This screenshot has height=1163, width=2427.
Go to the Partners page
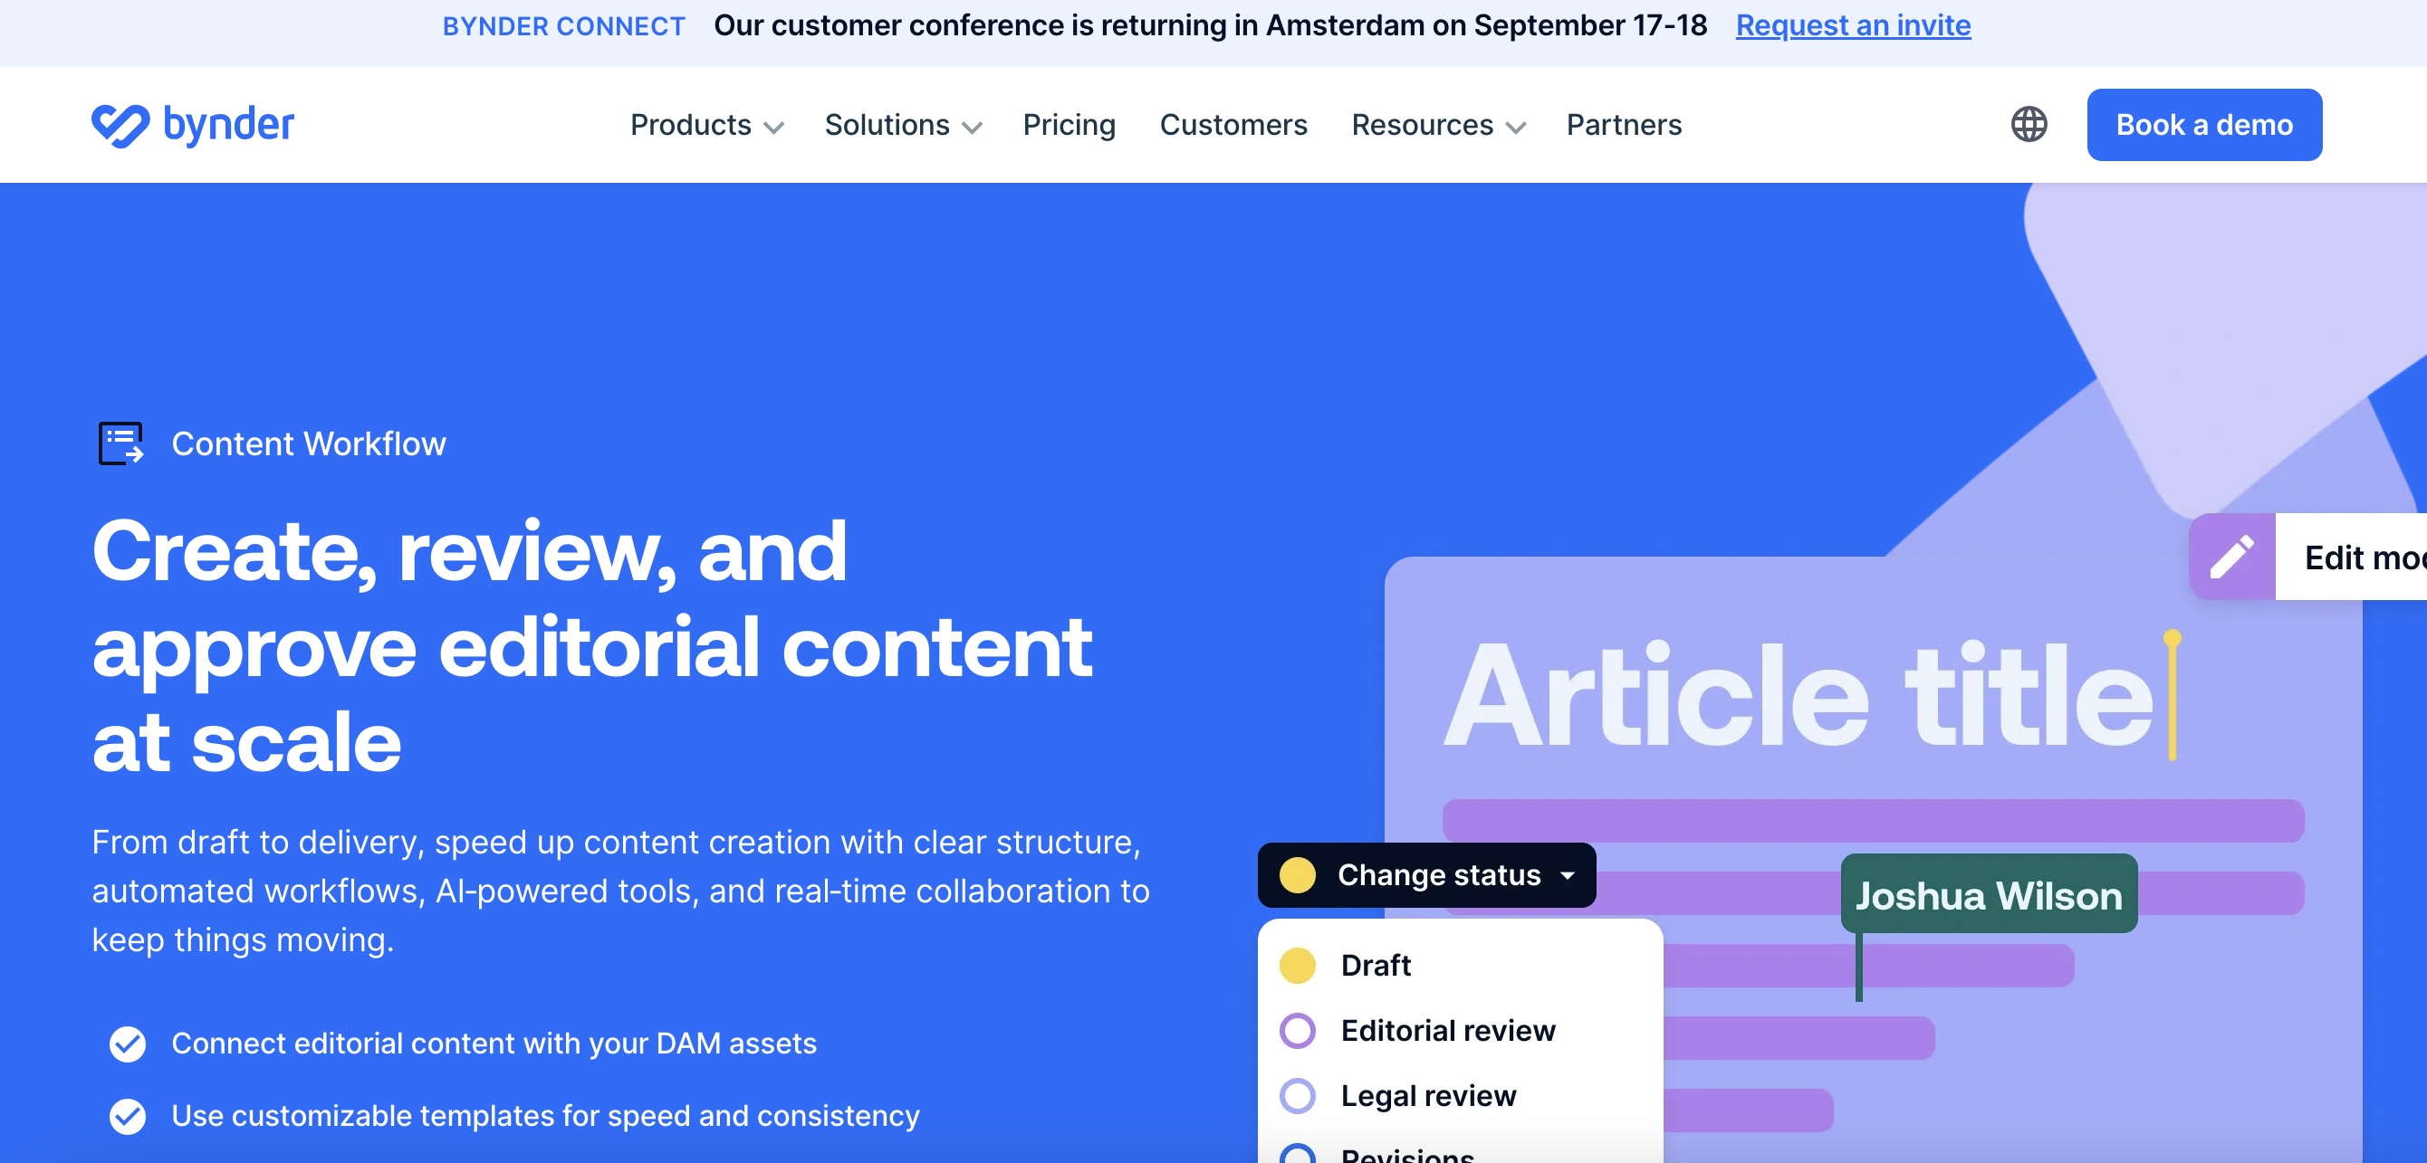click(x=1624, y=124)
